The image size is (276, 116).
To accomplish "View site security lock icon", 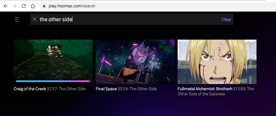I will point(44,6).
